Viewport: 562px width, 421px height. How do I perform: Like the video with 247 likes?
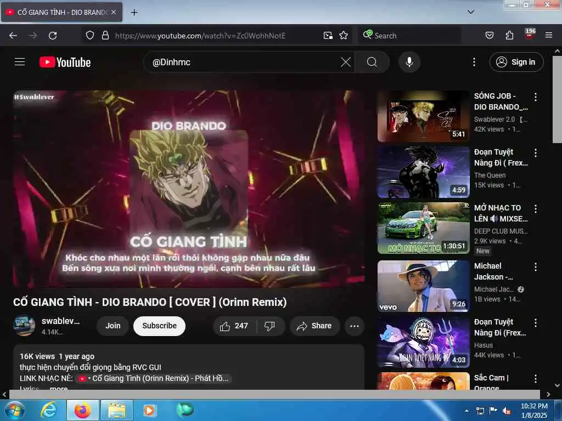click(x=235, y=326)
